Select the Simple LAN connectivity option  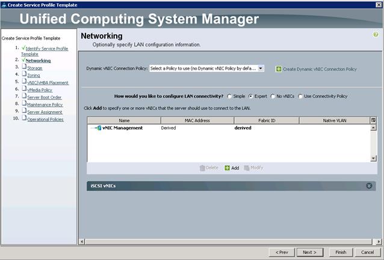[229, 96]
